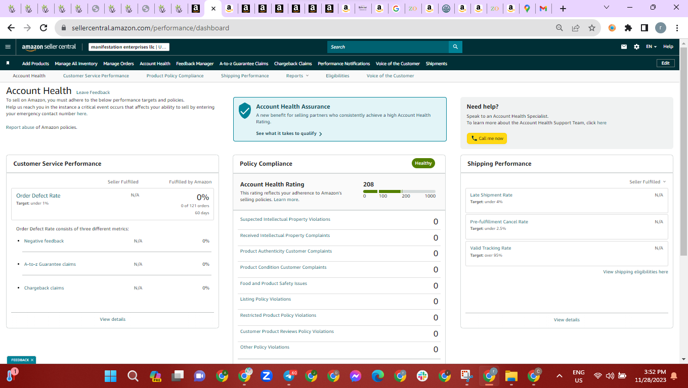The height and width of the screenshot is (388, 688).
Task: Open the Leave Feedback link
Action: point(93,92)
